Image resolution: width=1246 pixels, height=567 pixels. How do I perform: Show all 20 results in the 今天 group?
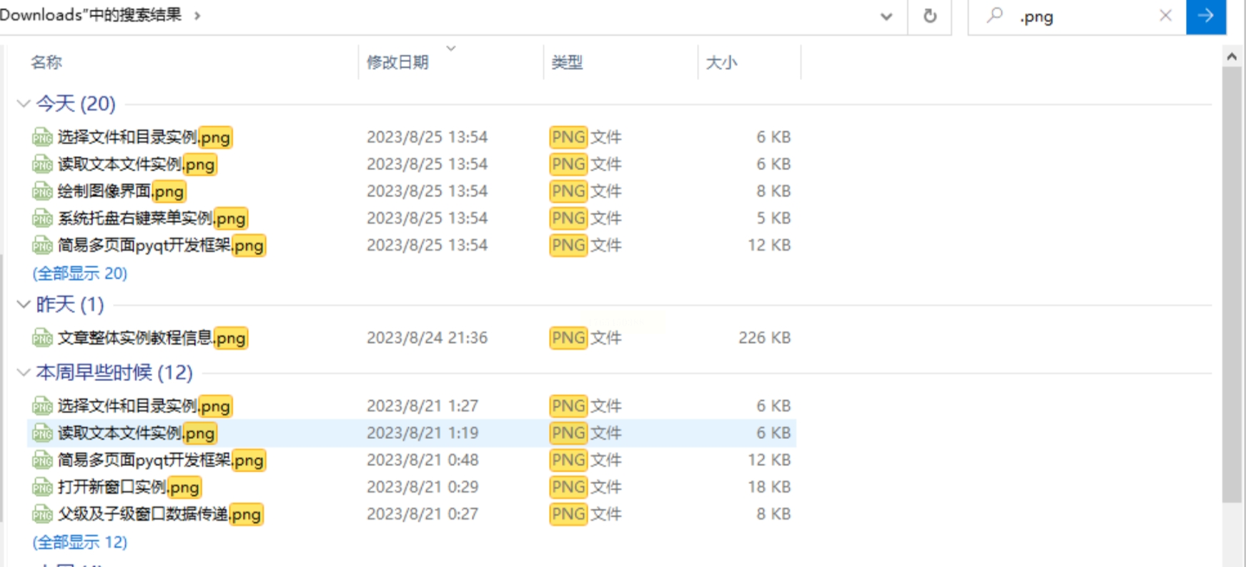pyautogui.click(x=80, y=274)
